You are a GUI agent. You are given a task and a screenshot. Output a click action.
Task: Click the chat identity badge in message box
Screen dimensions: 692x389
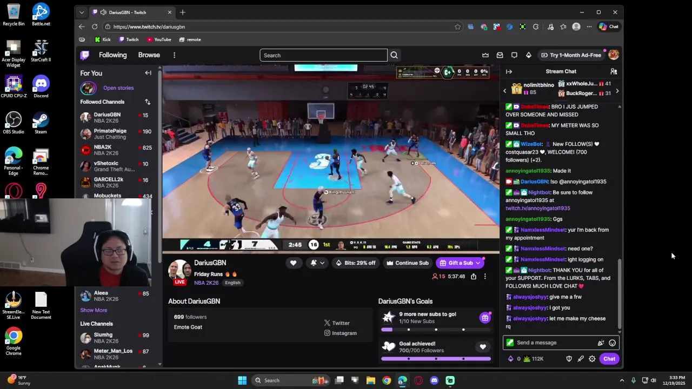(x=510, y=343)
